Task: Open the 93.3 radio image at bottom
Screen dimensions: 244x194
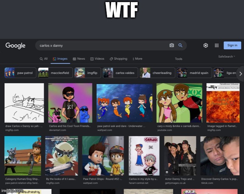Action: [209, 192]
